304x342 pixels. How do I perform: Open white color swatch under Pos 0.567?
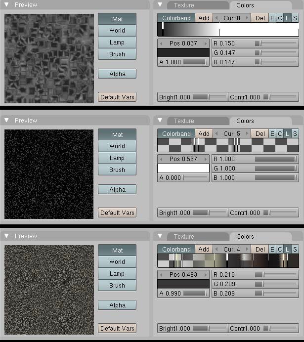(x=183, y=169)
